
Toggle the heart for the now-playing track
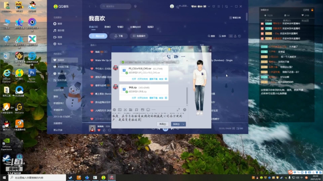(x=99, y=130)
